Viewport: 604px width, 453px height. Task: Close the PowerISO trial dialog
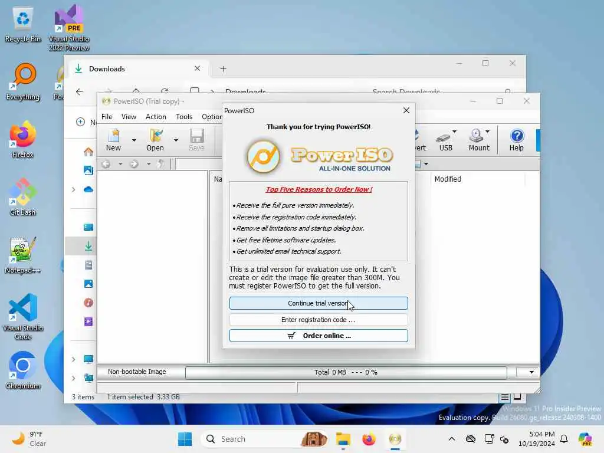(x=406, y=110)
